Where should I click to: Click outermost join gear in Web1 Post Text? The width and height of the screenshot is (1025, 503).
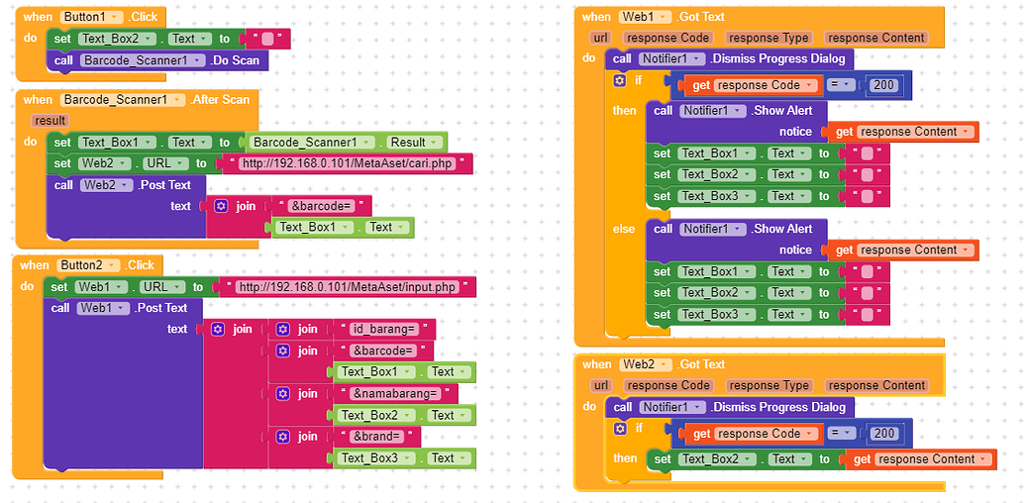(x=218, y=330)
